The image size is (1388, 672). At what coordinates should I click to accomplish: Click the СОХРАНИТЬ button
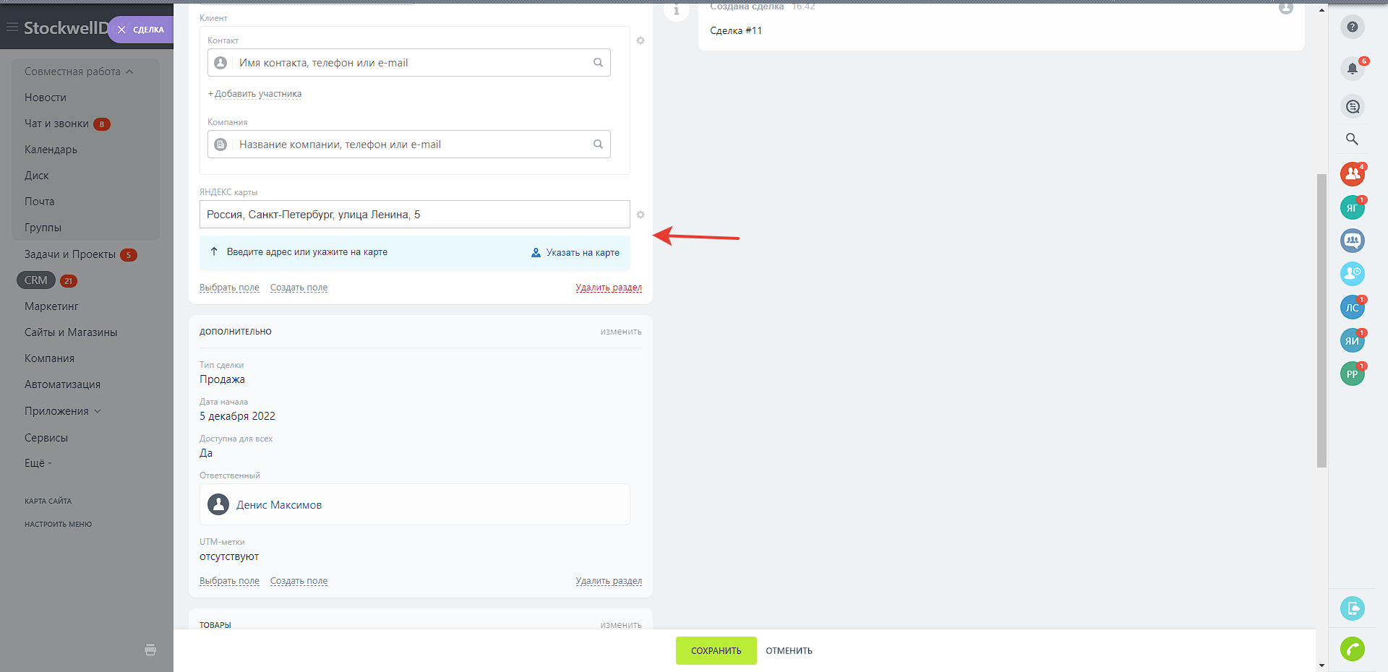point(716,650)
